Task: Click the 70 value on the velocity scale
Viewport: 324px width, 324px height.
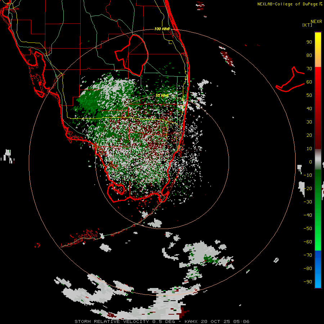Action: coord(309,69)
